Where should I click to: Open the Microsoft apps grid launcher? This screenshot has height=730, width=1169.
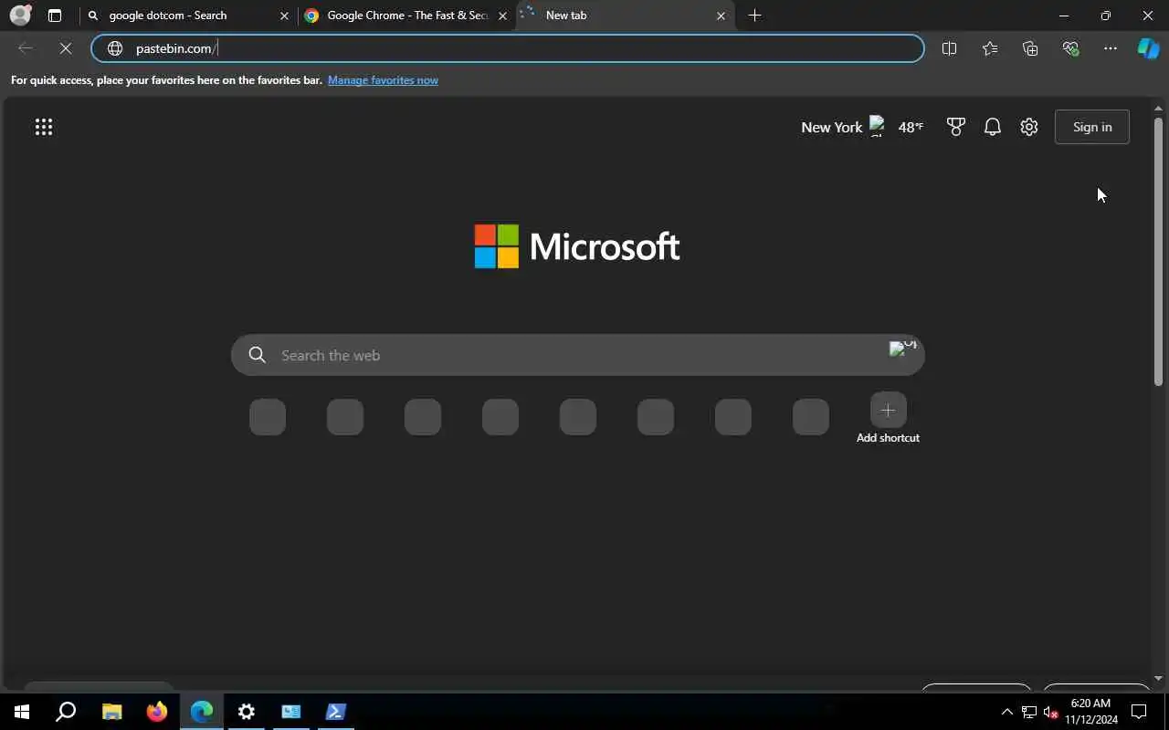pos(44,127)
